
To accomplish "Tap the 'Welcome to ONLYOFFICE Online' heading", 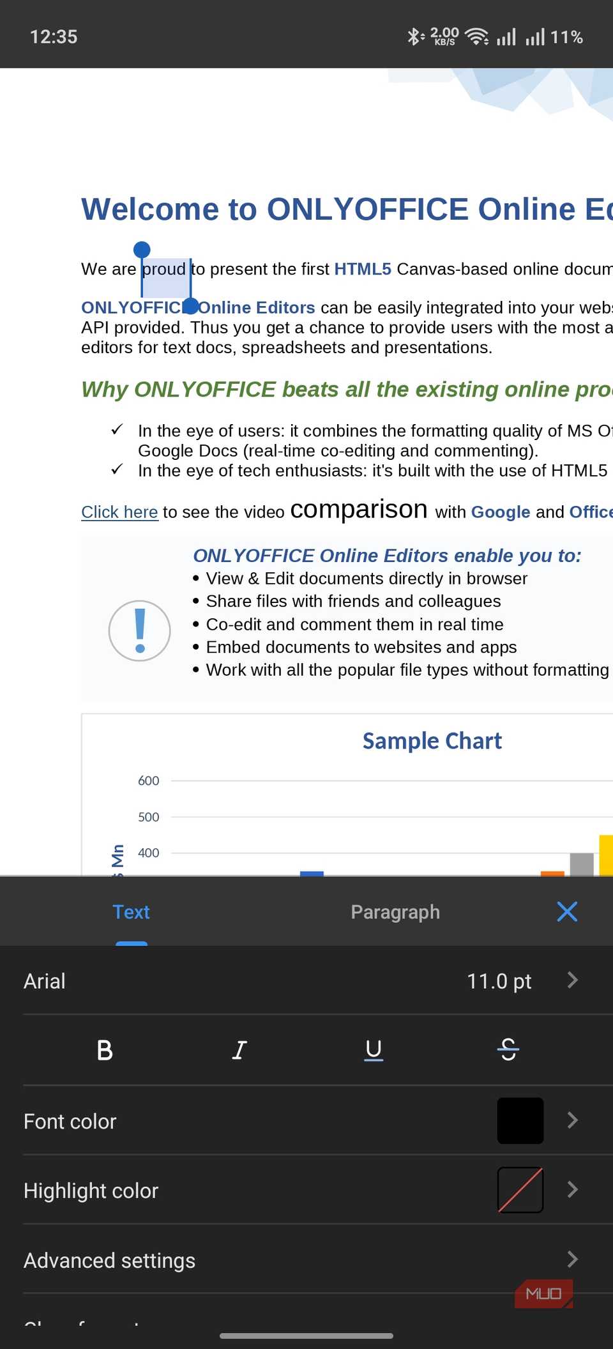I will coord(347,209).
